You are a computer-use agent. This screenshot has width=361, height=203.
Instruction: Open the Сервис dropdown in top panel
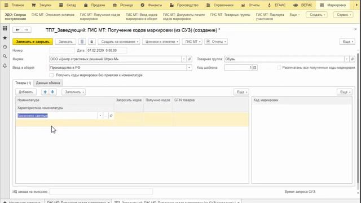pos(343,15)
